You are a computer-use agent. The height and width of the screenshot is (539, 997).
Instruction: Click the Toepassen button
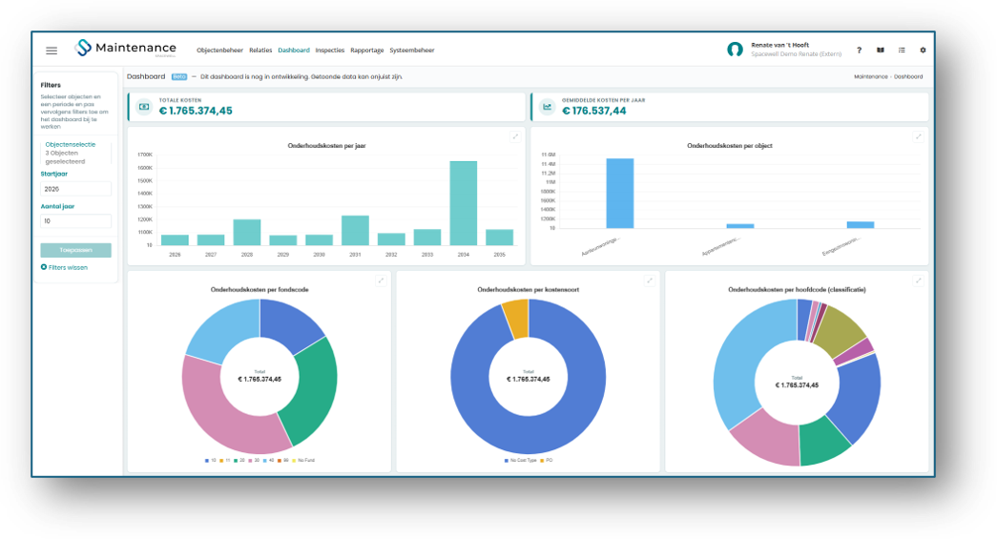pos(75,251)
